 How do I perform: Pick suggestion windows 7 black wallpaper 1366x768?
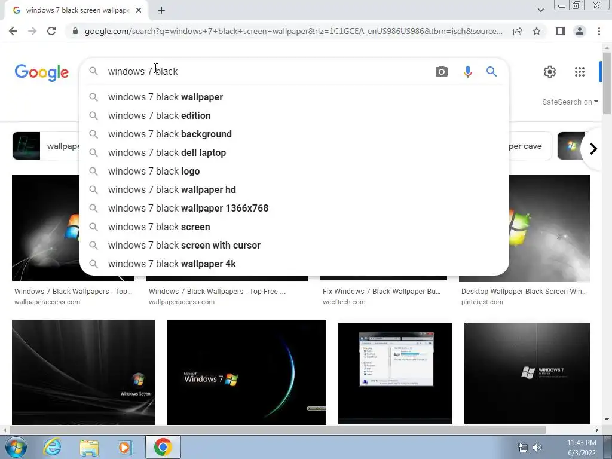[x=294, y=209]
